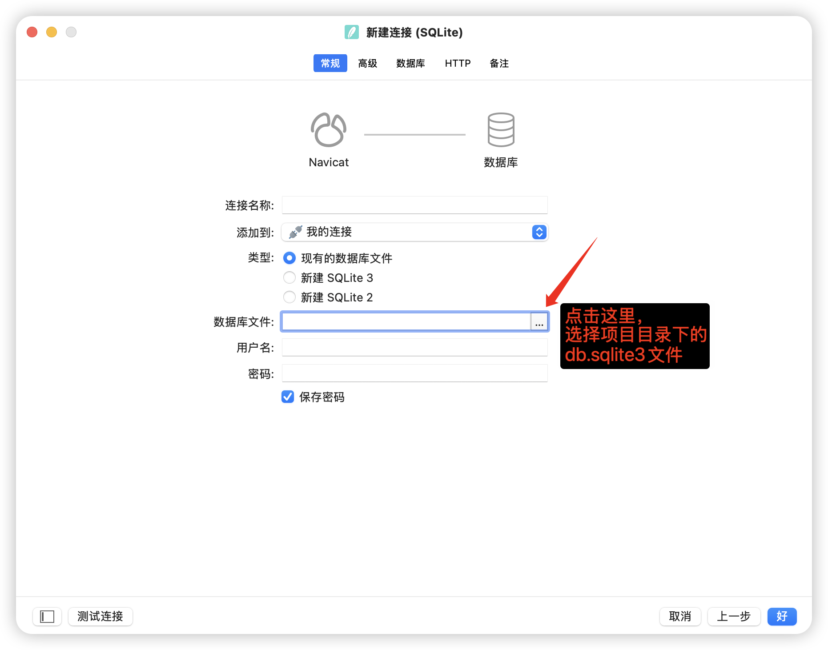Switch to the 高级 tab
This screenshot has width=828, height=650.
[x=368, y=64]
